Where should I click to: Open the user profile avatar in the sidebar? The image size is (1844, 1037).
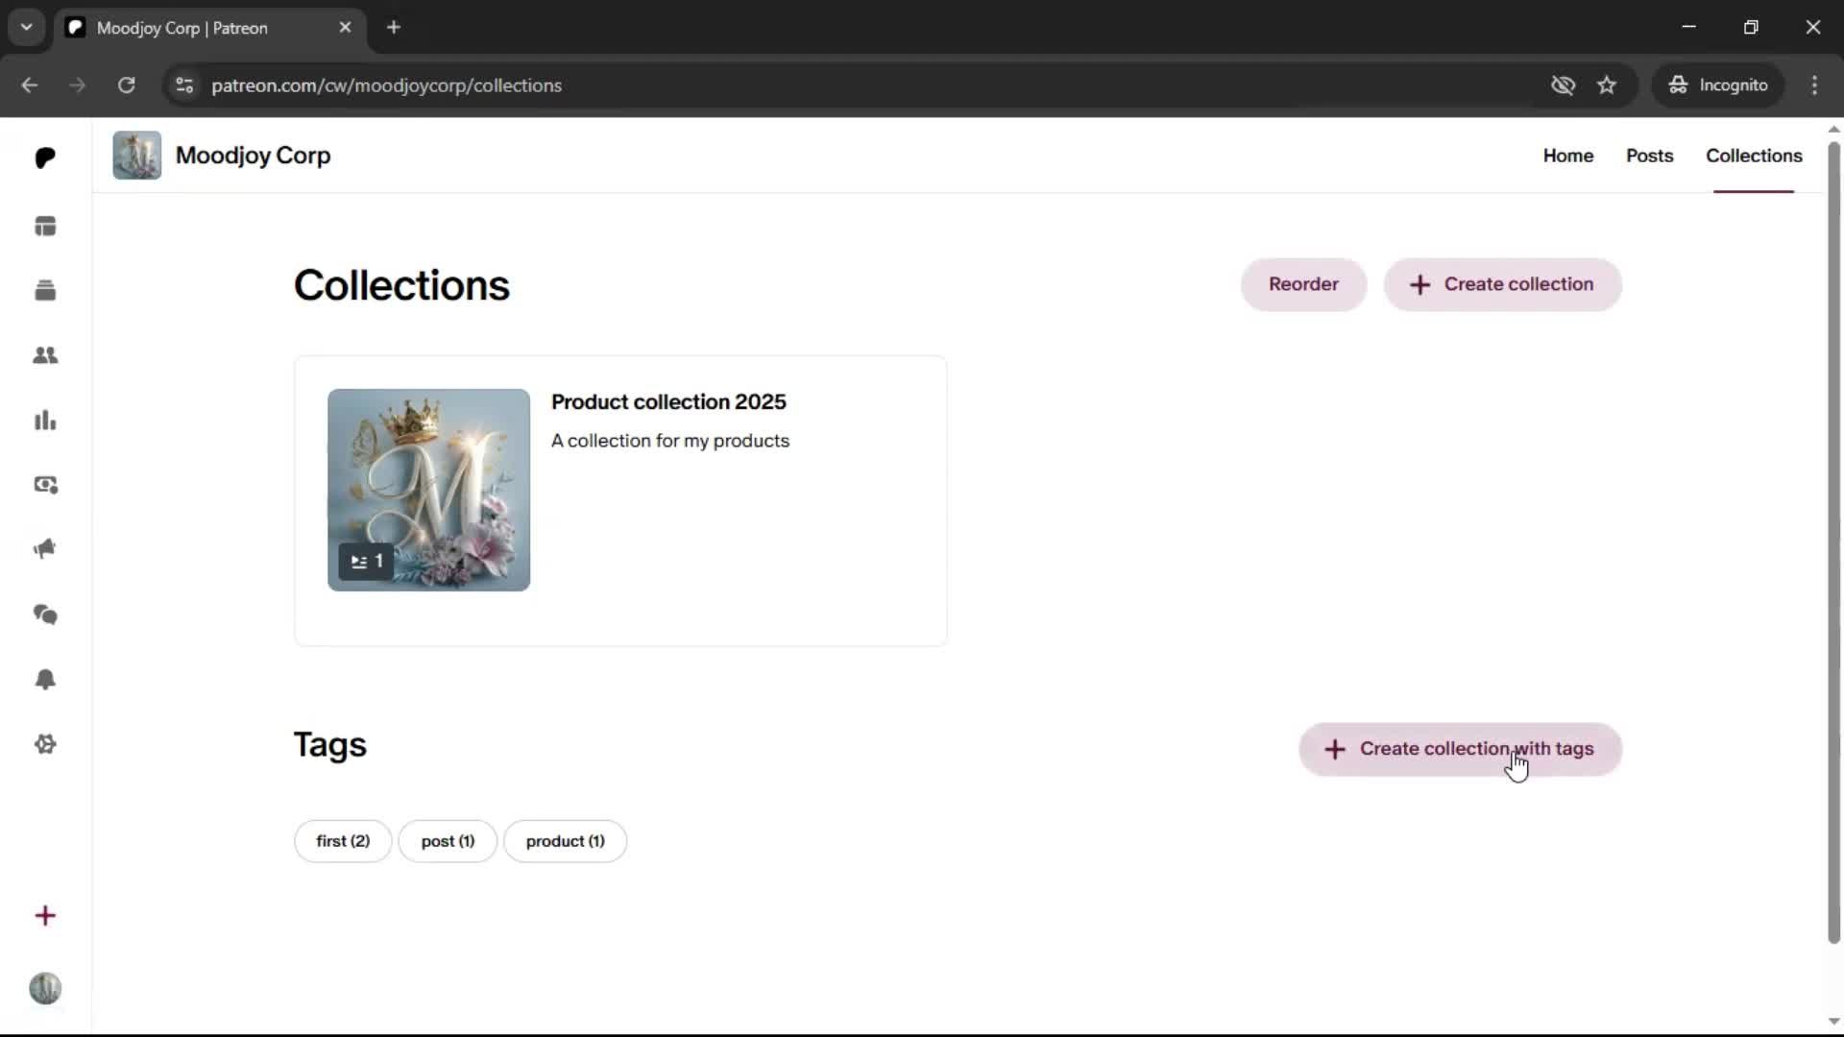(x=45, y=988)
